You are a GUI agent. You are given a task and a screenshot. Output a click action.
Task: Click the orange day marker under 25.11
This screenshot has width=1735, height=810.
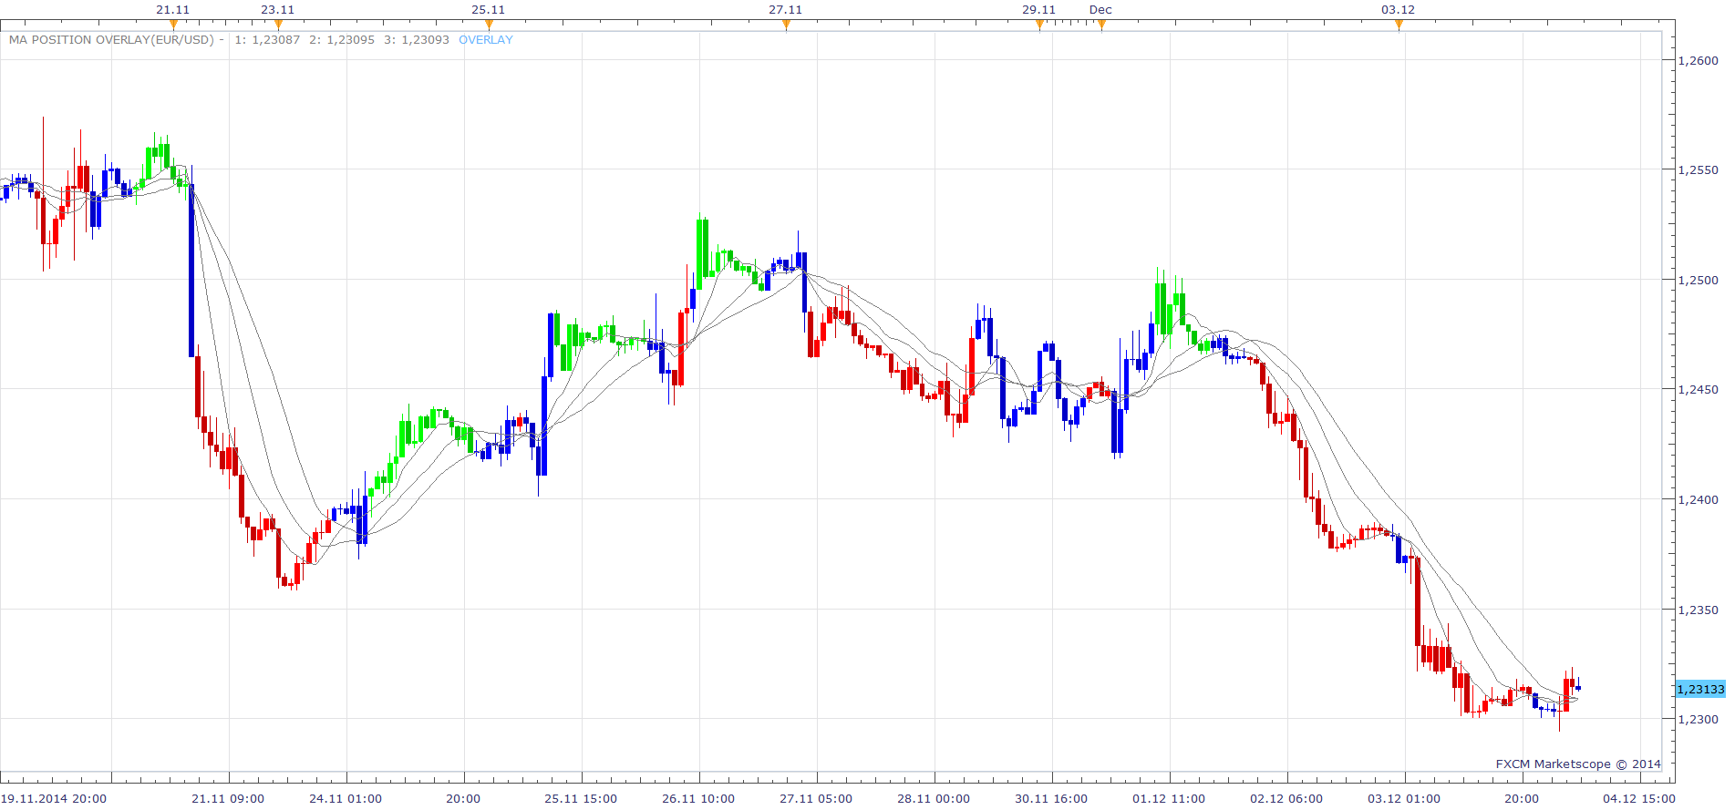pos(489,26)
